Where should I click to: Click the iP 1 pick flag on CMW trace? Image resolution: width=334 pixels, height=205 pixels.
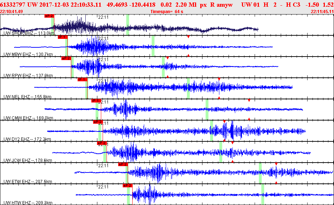click(x=96, y=101)
